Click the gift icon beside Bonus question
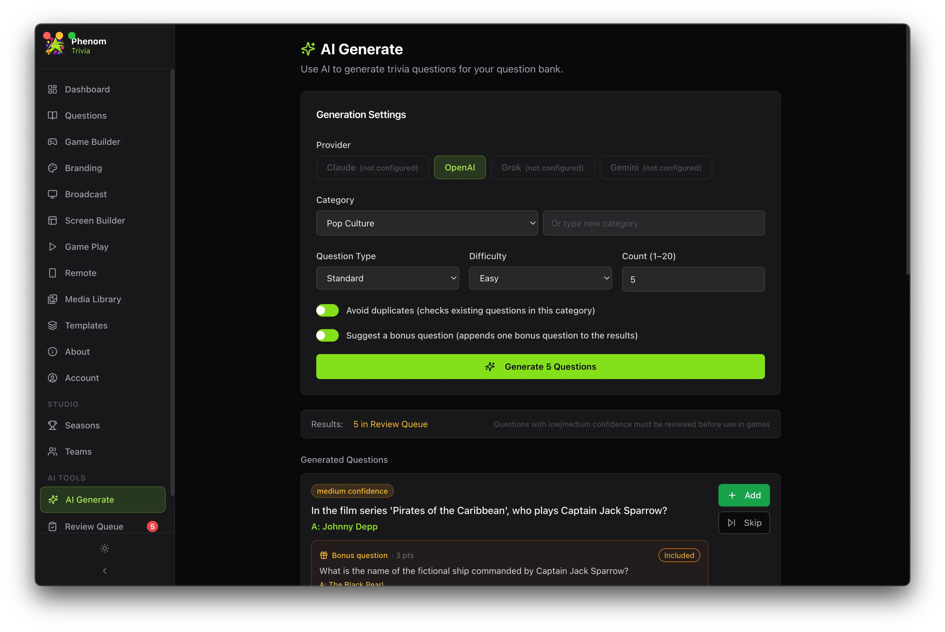The width and height of the screenshot is (945, 632). coord(323,555)
